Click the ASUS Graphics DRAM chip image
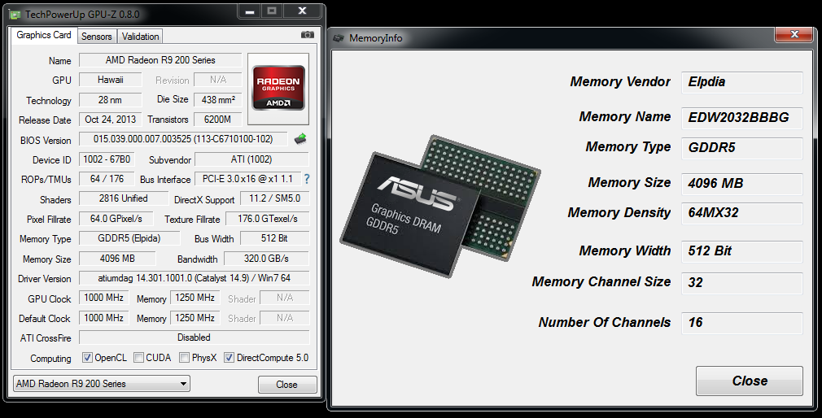This screenshot has width=822, height=418. tap(440, 206)
